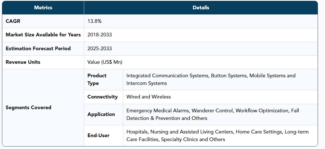Click Emergency Medical Alarms application text
The image size is (325, 149).
158,111
